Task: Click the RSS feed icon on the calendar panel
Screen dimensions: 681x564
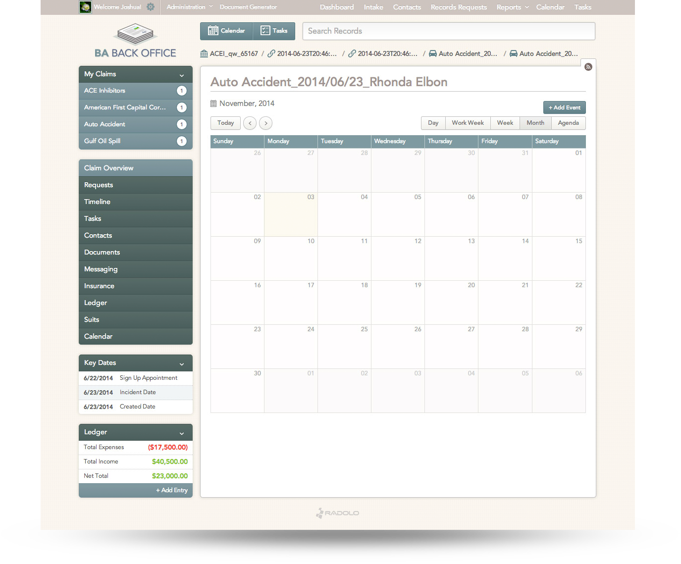Action: 588,67
